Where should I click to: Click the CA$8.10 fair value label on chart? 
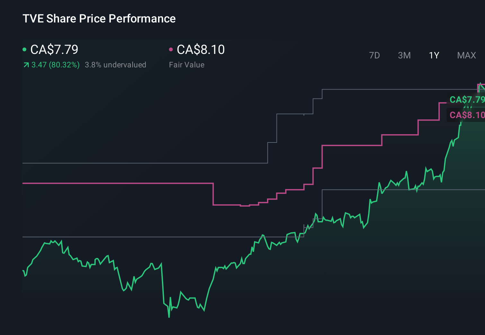coord(467,115)
